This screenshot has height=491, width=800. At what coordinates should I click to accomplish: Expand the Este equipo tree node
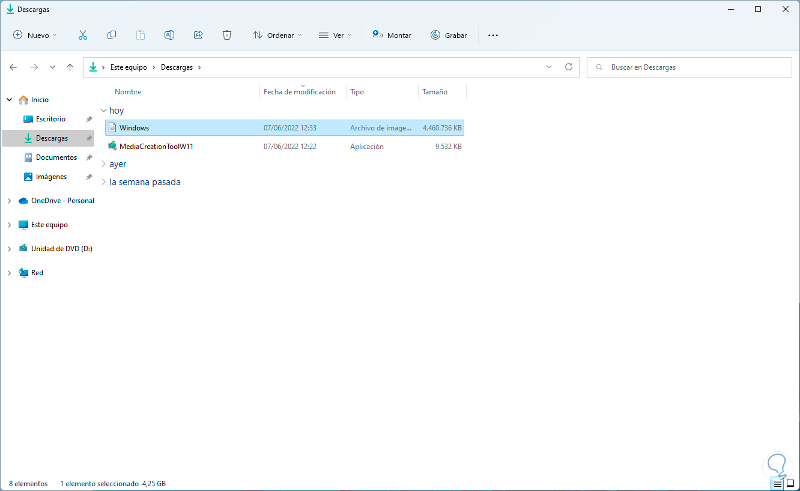point(9,225)
